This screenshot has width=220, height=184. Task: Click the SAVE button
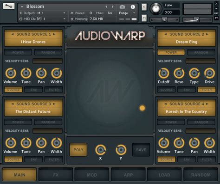coord(141,150)
